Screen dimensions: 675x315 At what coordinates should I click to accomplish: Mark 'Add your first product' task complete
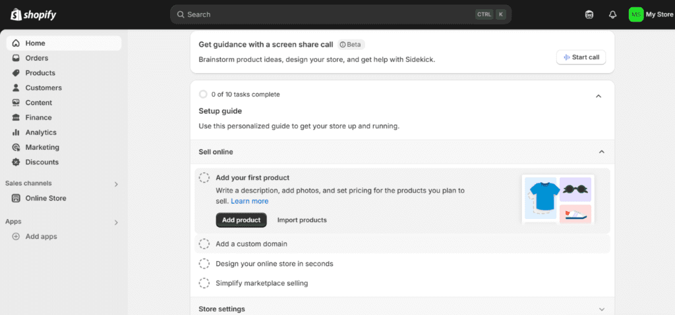tap(204, 178)
